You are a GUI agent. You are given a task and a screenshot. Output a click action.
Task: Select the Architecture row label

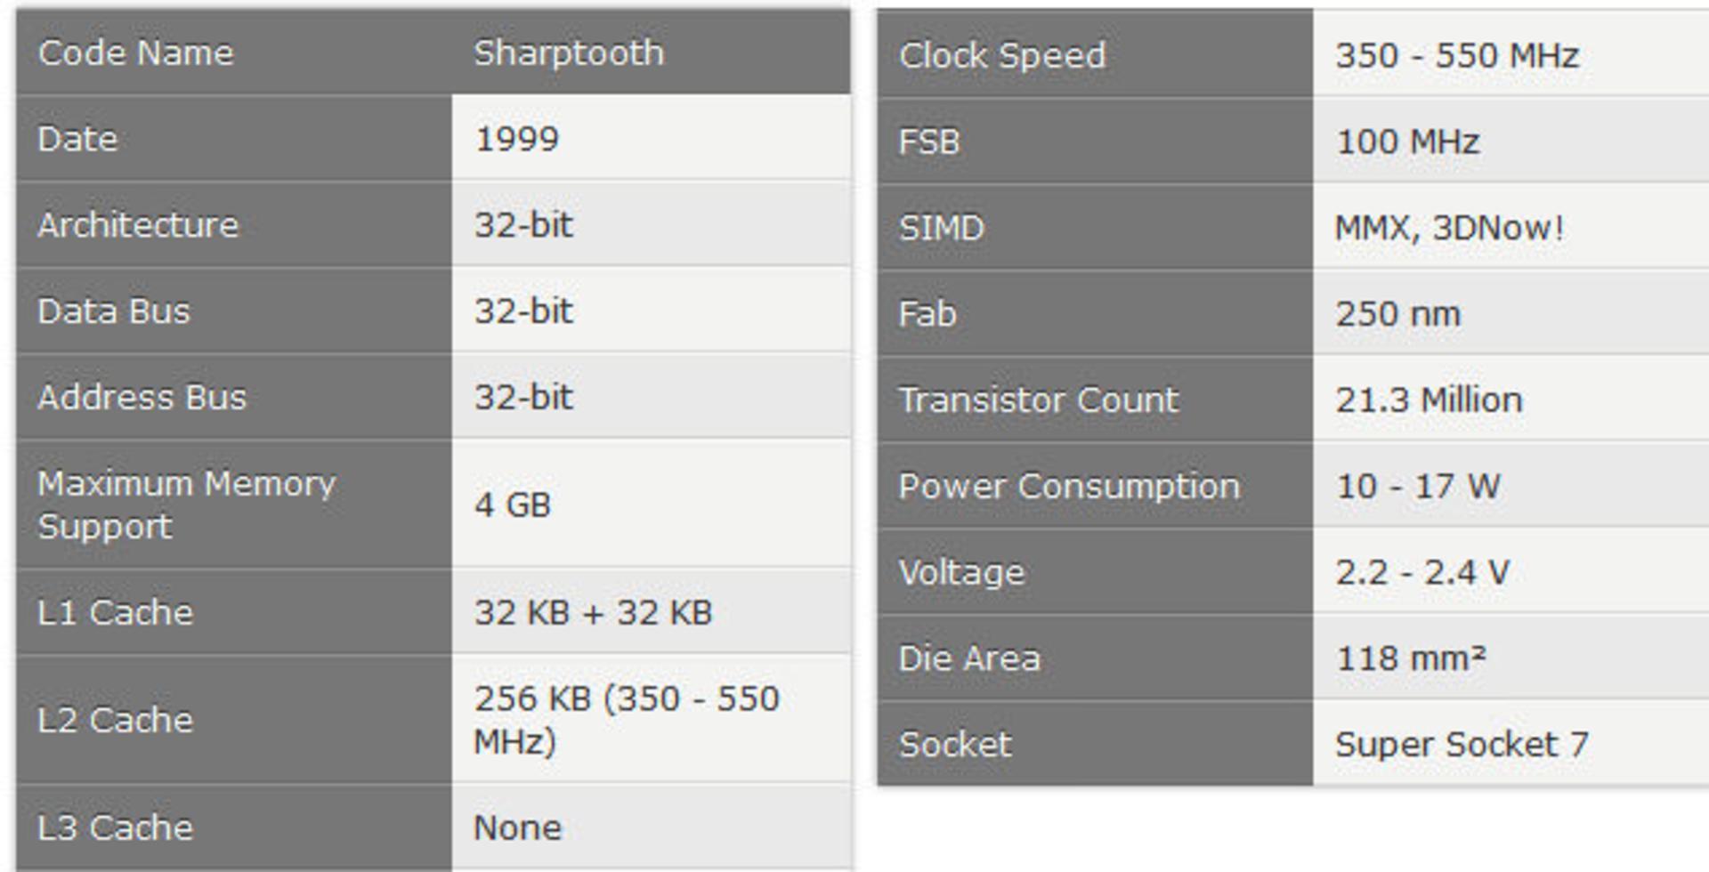pos(234,225)
